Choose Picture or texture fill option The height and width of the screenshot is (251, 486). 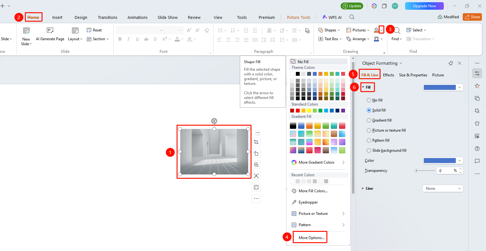[x=369, y=130]
